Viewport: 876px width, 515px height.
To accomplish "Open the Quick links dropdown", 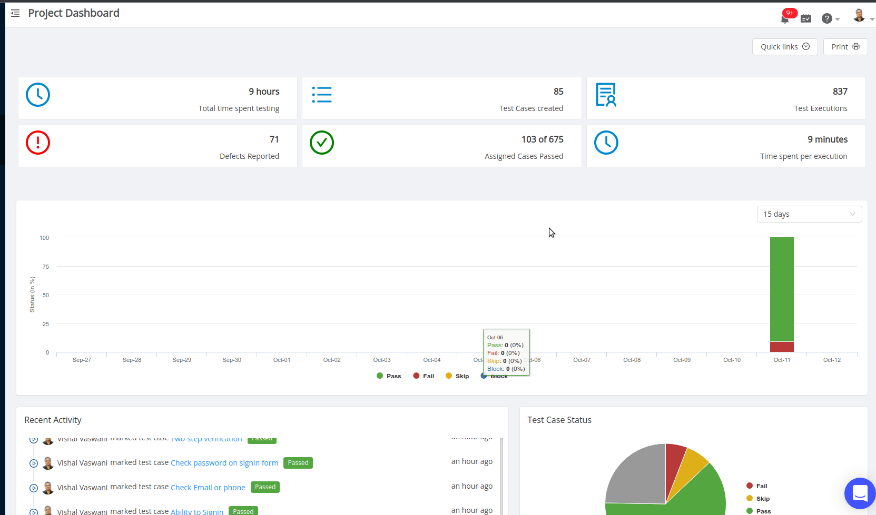I will point(785,47).
